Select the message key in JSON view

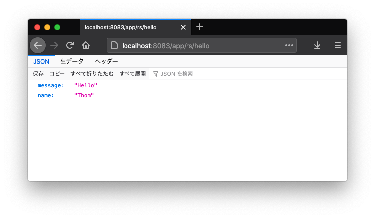click(x=51, y=86)
